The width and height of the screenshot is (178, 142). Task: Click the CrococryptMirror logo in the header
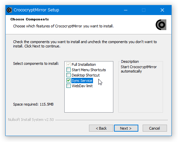point(161,25)
